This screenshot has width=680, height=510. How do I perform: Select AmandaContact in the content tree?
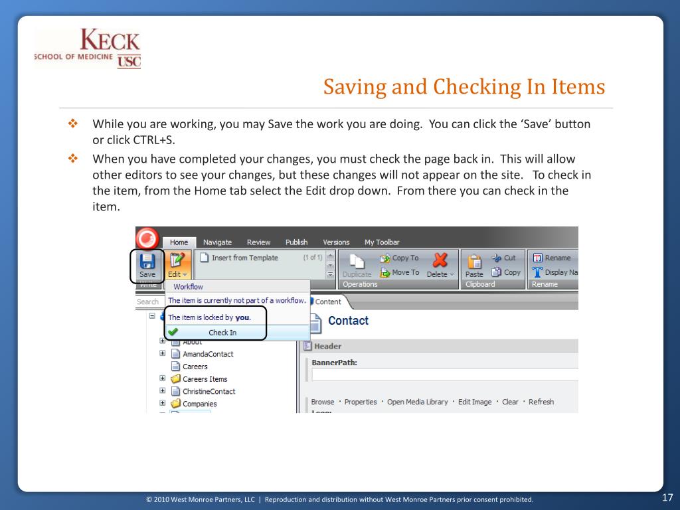coord(208,355)
